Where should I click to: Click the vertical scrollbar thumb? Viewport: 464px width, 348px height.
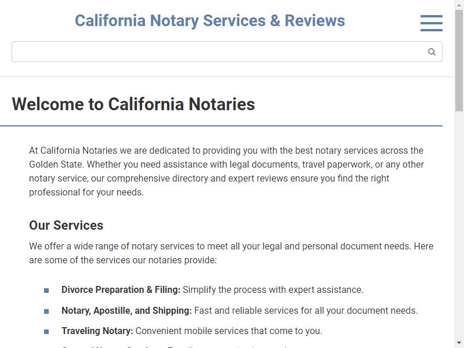coord(459,61)
